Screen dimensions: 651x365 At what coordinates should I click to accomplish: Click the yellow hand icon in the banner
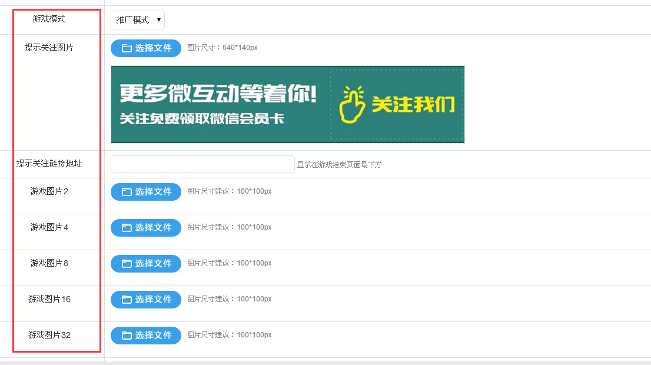tap(353, 105)
